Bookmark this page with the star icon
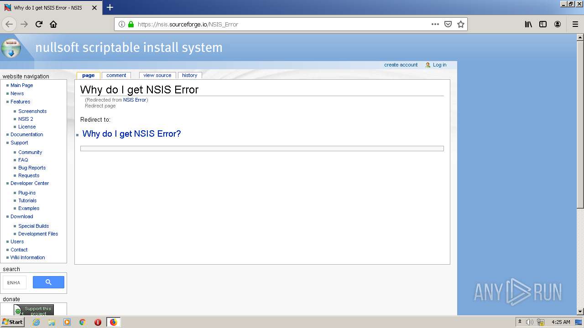 (x=461, y=24)
